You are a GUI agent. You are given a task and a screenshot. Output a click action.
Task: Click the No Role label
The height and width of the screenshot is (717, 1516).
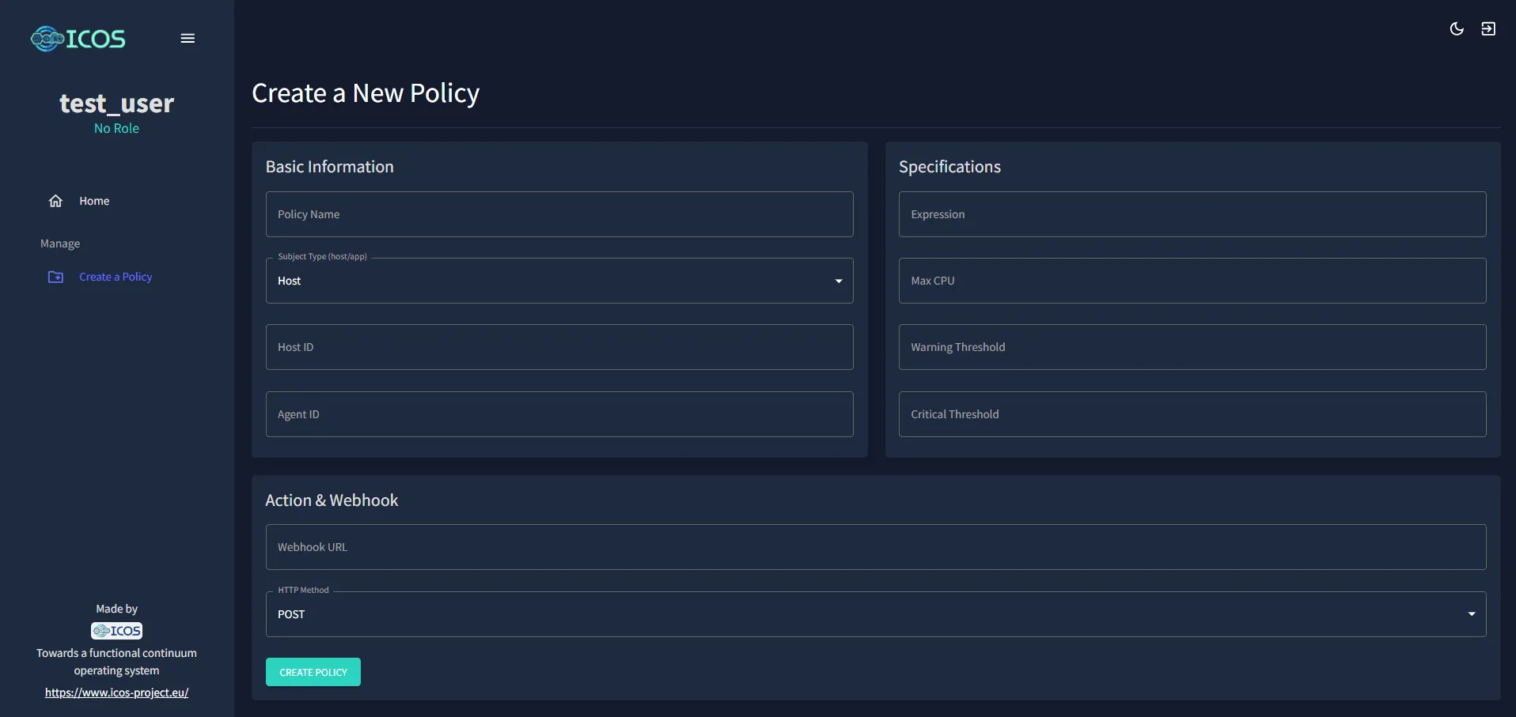(x=116, y=128)
